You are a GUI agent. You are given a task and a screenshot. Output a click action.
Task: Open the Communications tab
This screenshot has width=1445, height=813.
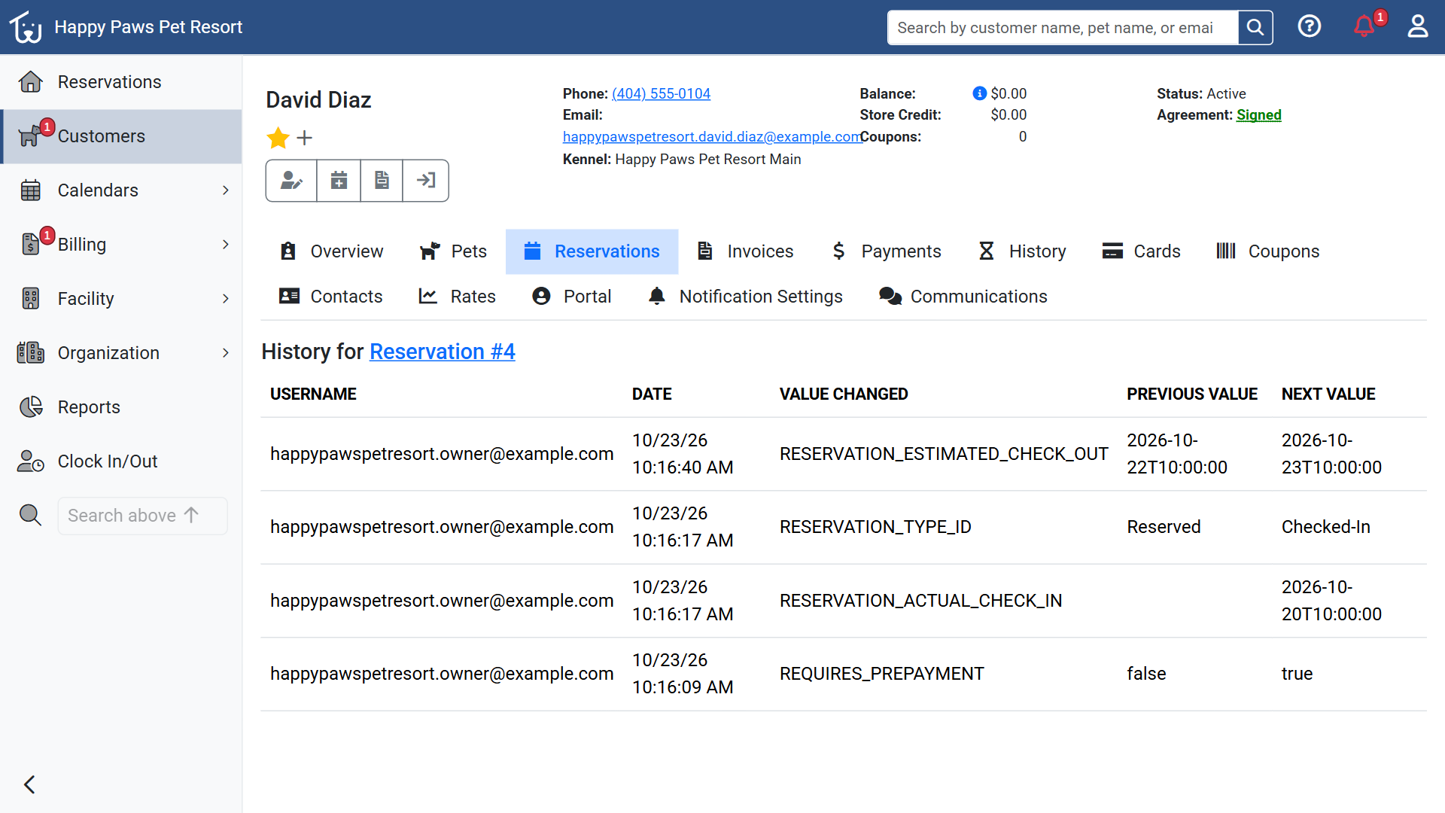(963, 297)
